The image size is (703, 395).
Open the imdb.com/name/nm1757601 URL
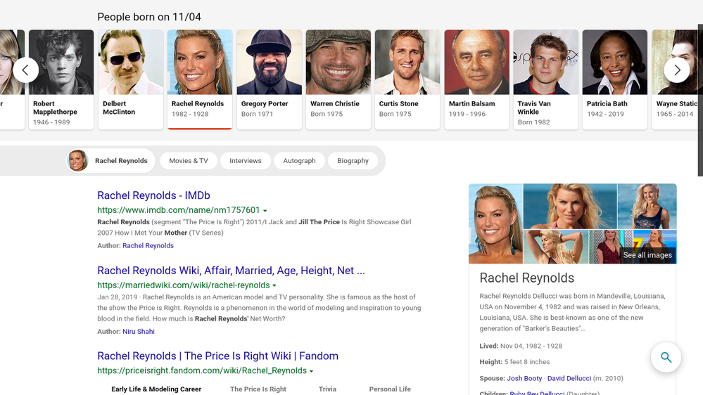[179, 210]
